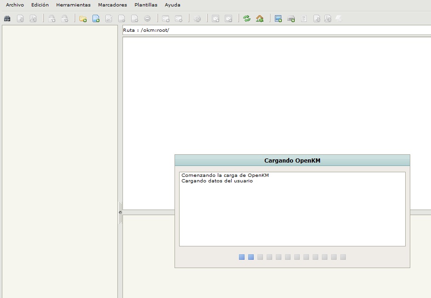Click the grayed-out workflow gear icon

pyautogui.click(x=197, y=19)
